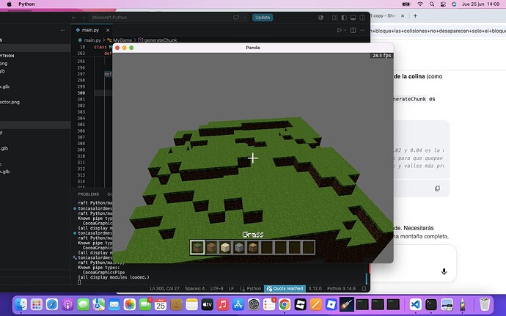Click the Update button in VS Code
The height and width of the screenshot is (316, 506).
click(x=263, y=18)
